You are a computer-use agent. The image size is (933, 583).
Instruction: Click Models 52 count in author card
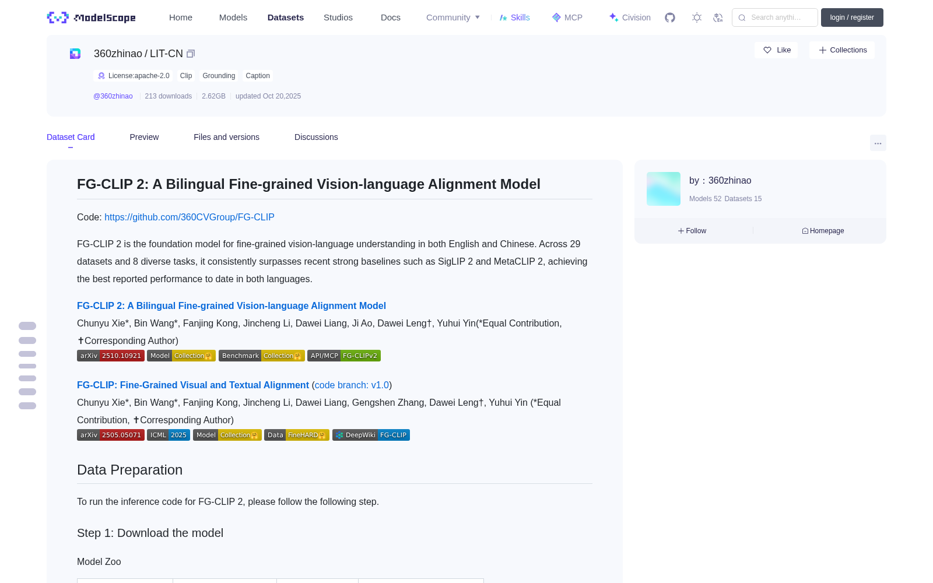(705, 199)
